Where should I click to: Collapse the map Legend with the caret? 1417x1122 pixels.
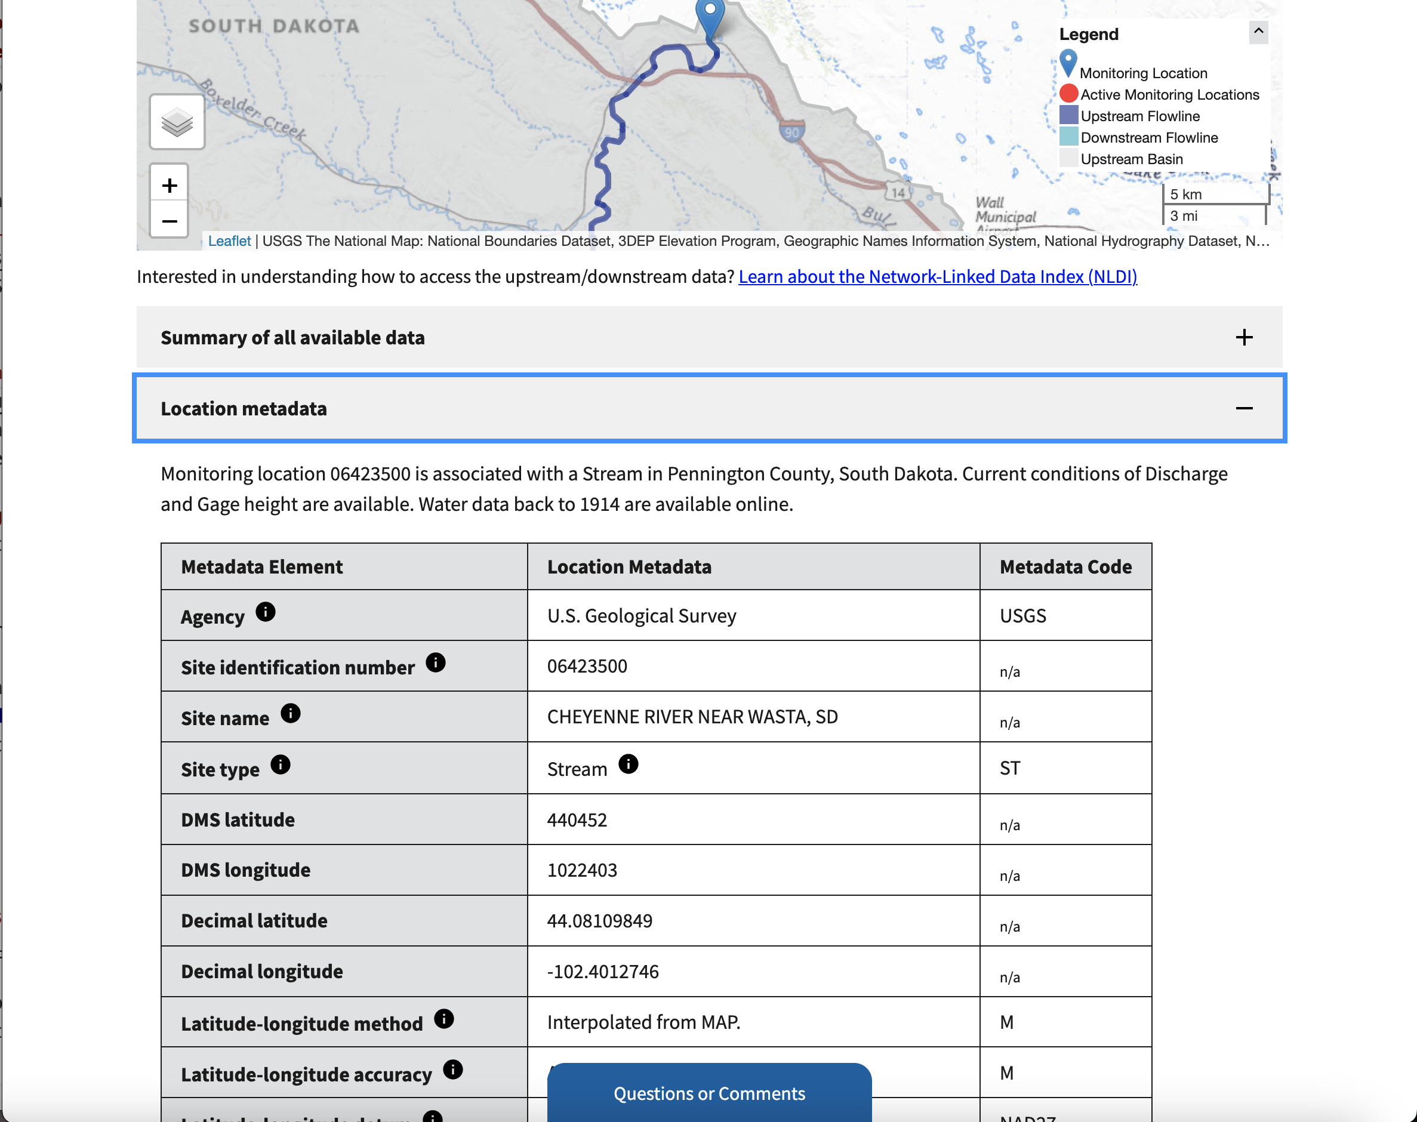[x=1258, y=32]
